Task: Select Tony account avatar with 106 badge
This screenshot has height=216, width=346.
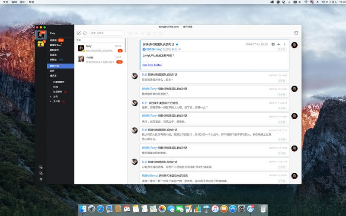Action: [x=41, y=35]
